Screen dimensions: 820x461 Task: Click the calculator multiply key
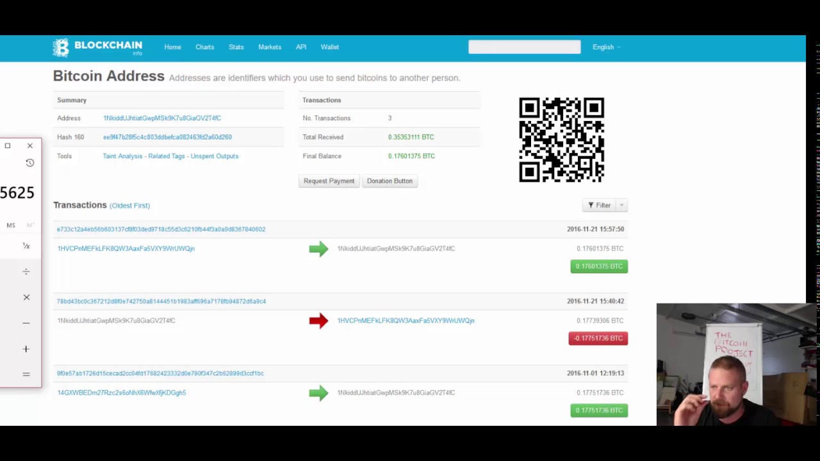[26, 297]
